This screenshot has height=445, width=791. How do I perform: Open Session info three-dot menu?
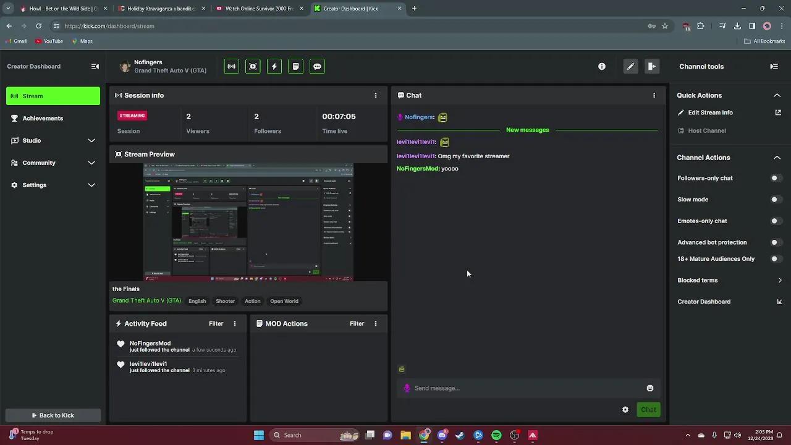(375, 95)
